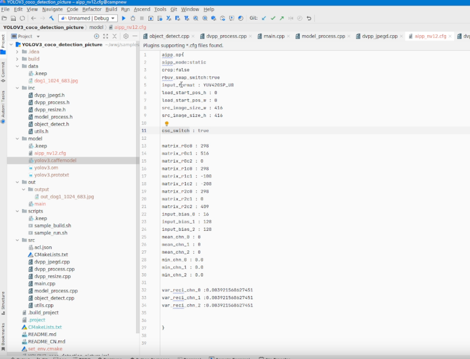Navigate back with the left arrow icon
Screen dimensions: 470x359
(x=33, y=18)
